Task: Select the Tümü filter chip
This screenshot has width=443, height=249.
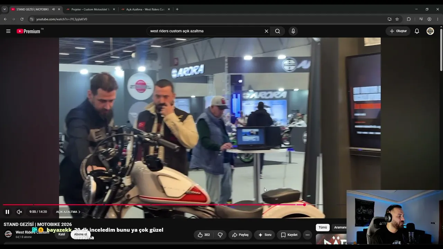Action: (323, 227)
